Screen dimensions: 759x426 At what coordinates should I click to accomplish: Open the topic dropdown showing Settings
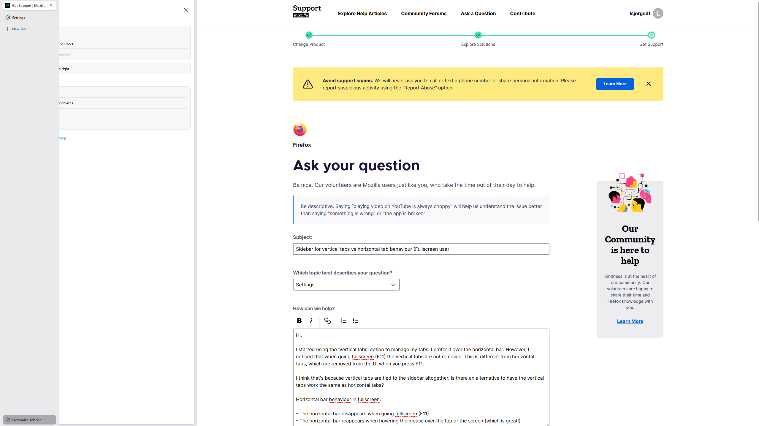coord(346,285)
